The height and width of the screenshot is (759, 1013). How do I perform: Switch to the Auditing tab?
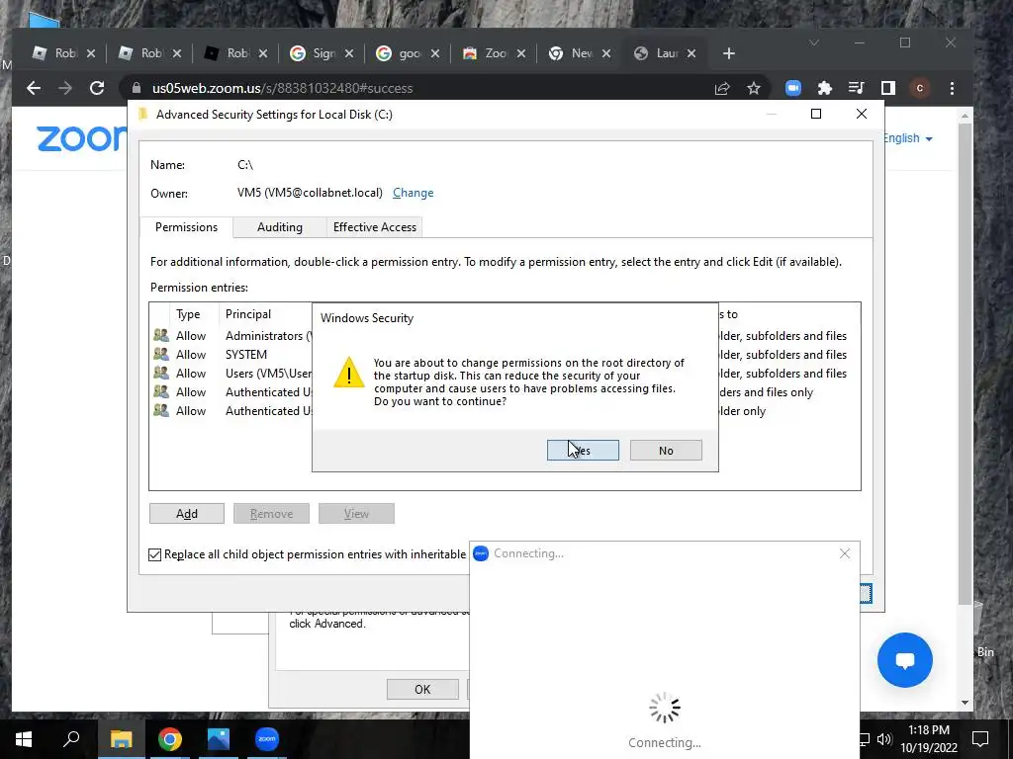pyautogui.click(x=279, y=227)
